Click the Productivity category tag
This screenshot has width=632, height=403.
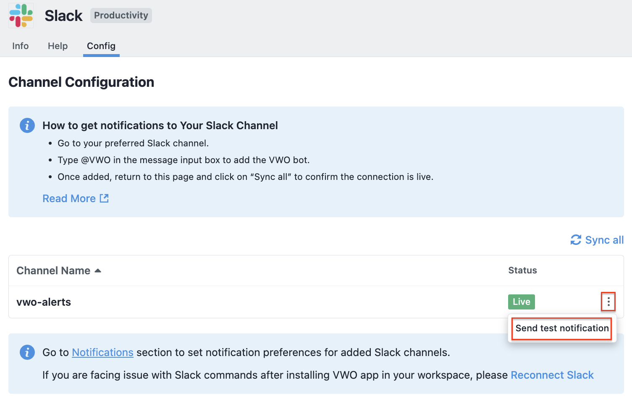[x=121, y=16]
